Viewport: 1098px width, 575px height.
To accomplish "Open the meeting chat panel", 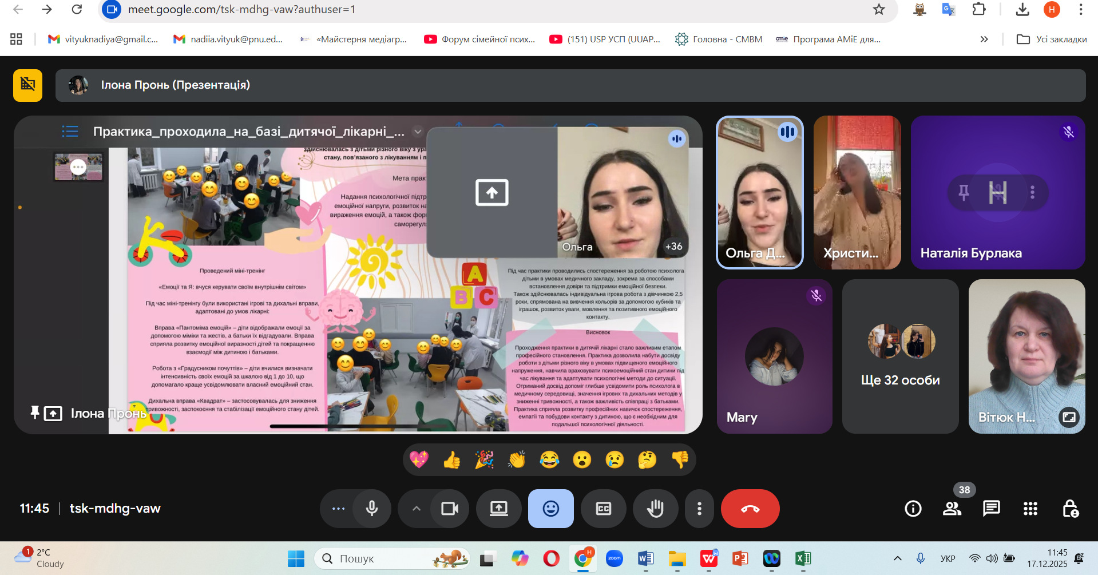I will (x=991, y=509).
